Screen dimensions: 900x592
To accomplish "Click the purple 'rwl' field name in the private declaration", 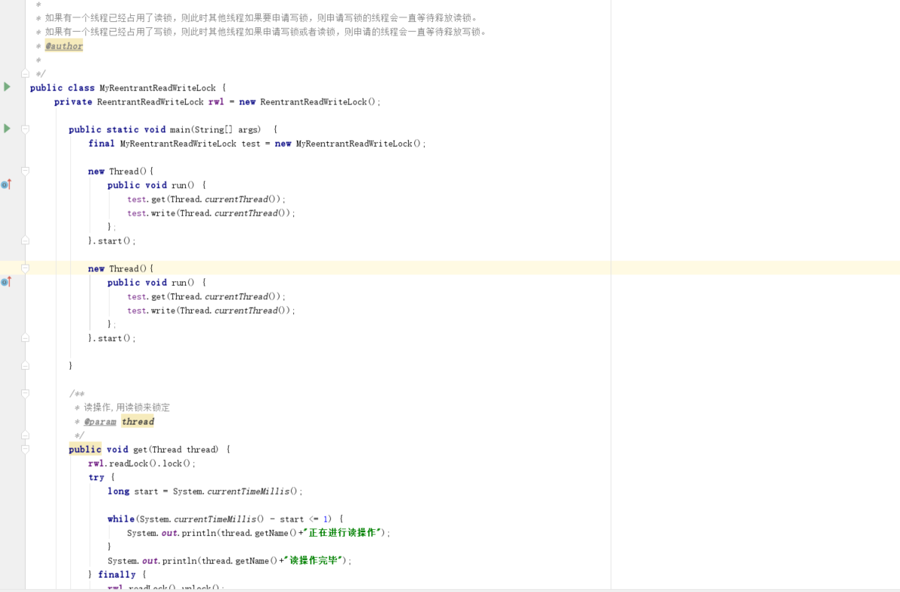I will [x=216, y=101].
